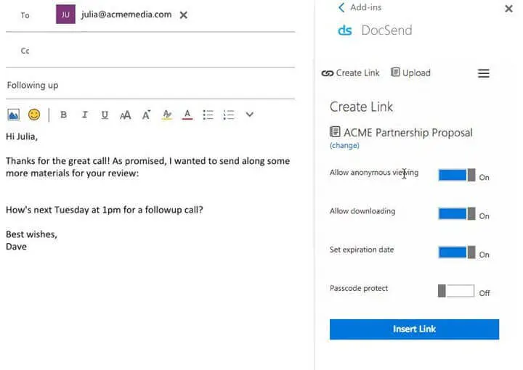Insert a numbered list
The image size is (523, 370).
229,115
